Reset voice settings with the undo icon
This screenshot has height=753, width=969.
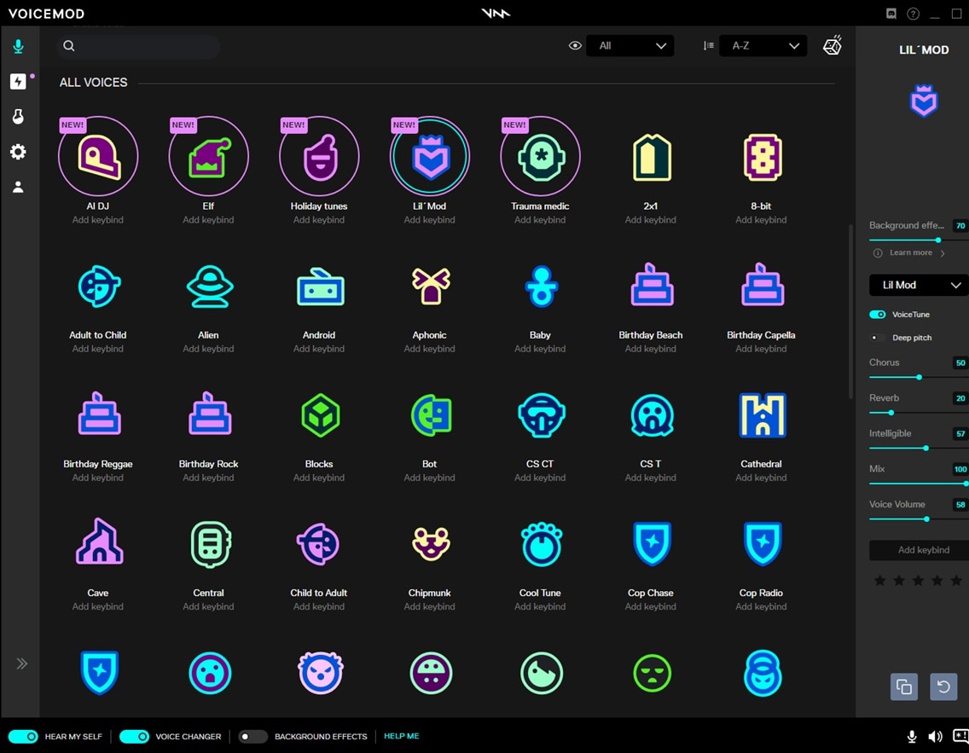[x=943, y=686]
